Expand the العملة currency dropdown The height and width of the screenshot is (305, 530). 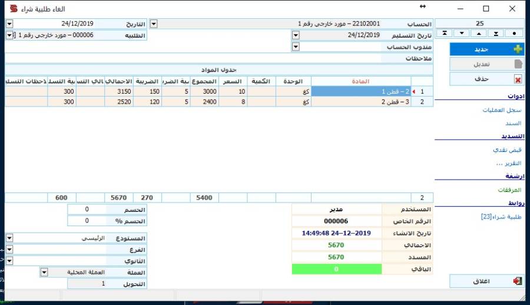pyautogui.click(x=44, y=272)
